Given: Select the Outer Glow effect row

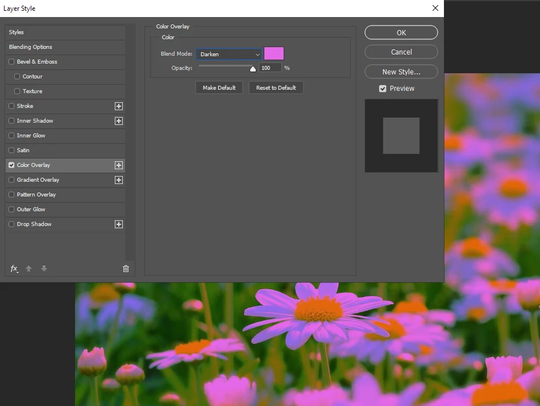Looking at the screenshot, I should (65, 210).
